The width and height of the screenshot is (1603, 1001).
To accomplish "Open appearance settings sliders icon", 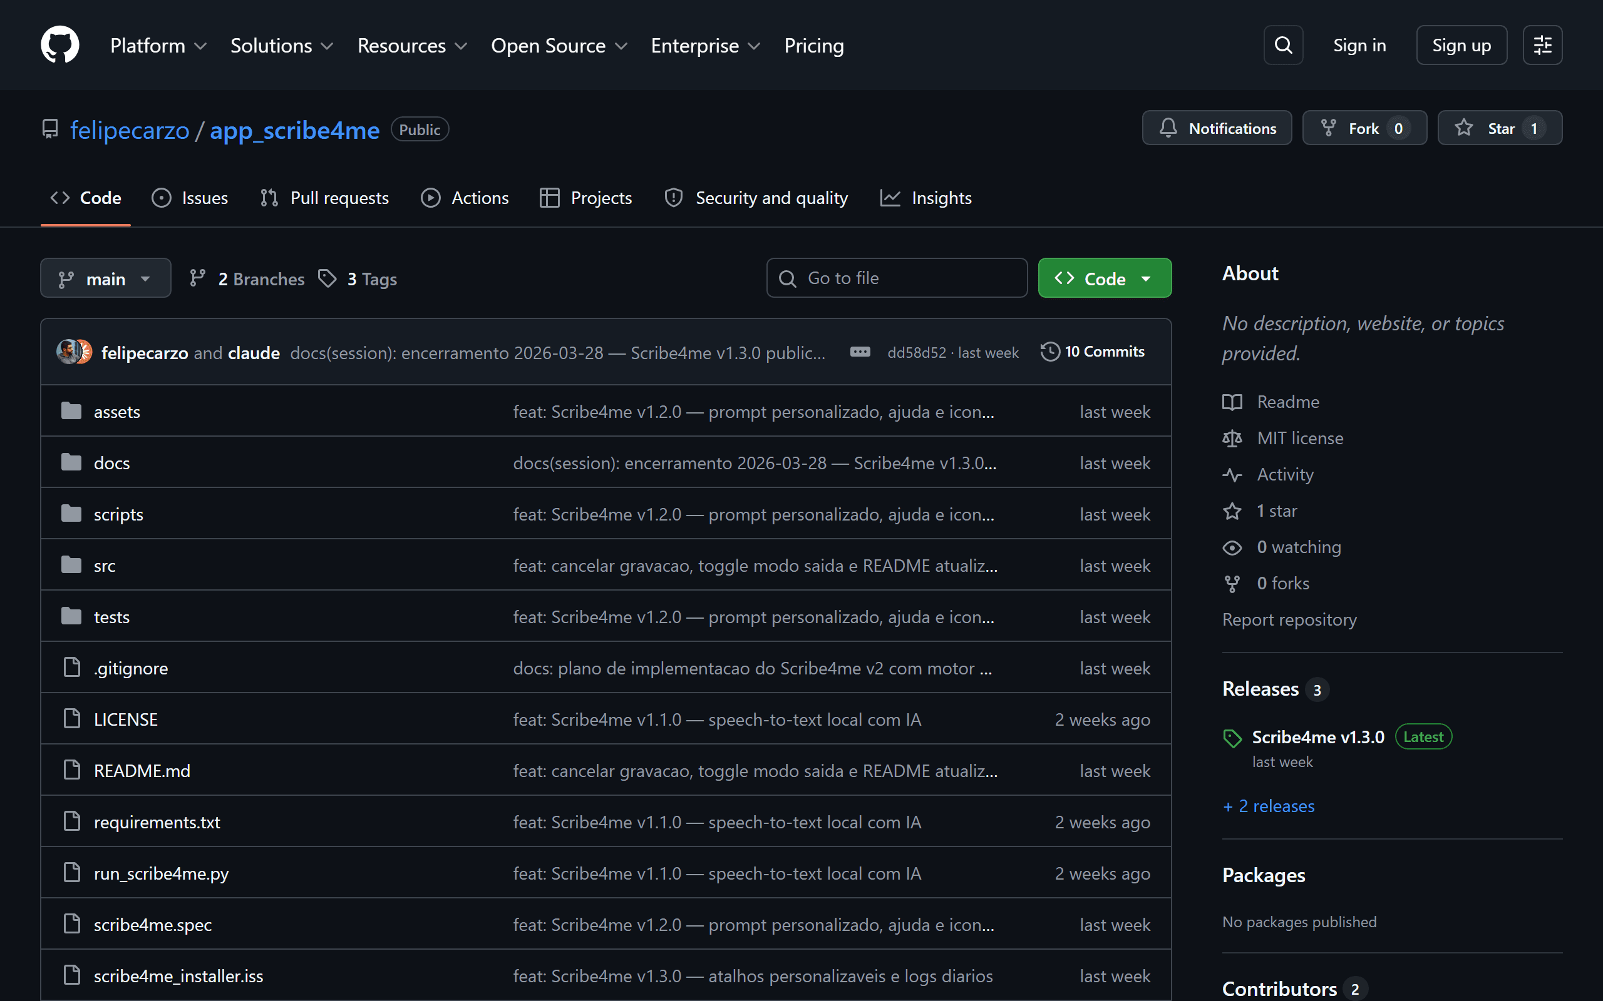I will click(x=1542, y=45).
